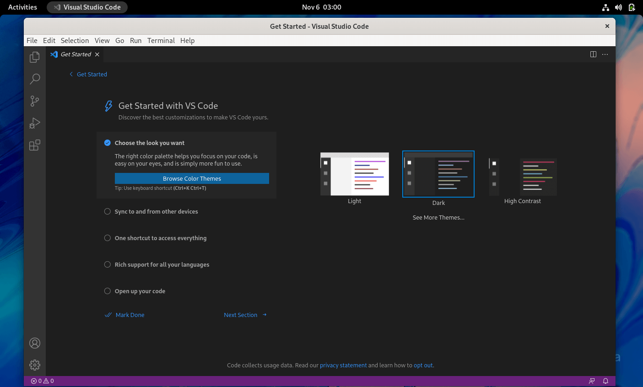The height and width of the screenshot is (387, 643).
Task: Open the Explorer sidebar icon
Action: [x=34, y=57]
